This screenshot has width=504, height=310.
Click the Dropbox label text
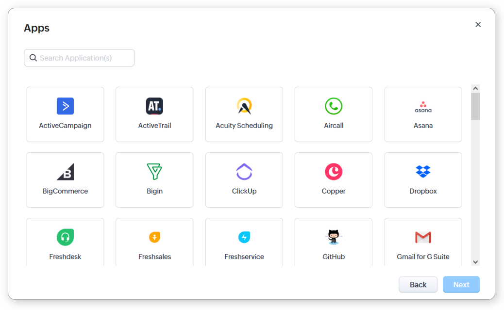tap(423, 191)
